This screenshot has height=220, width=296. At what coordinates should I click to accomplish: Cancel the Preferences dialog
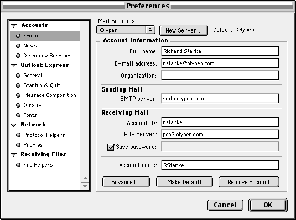click(225, 205)
